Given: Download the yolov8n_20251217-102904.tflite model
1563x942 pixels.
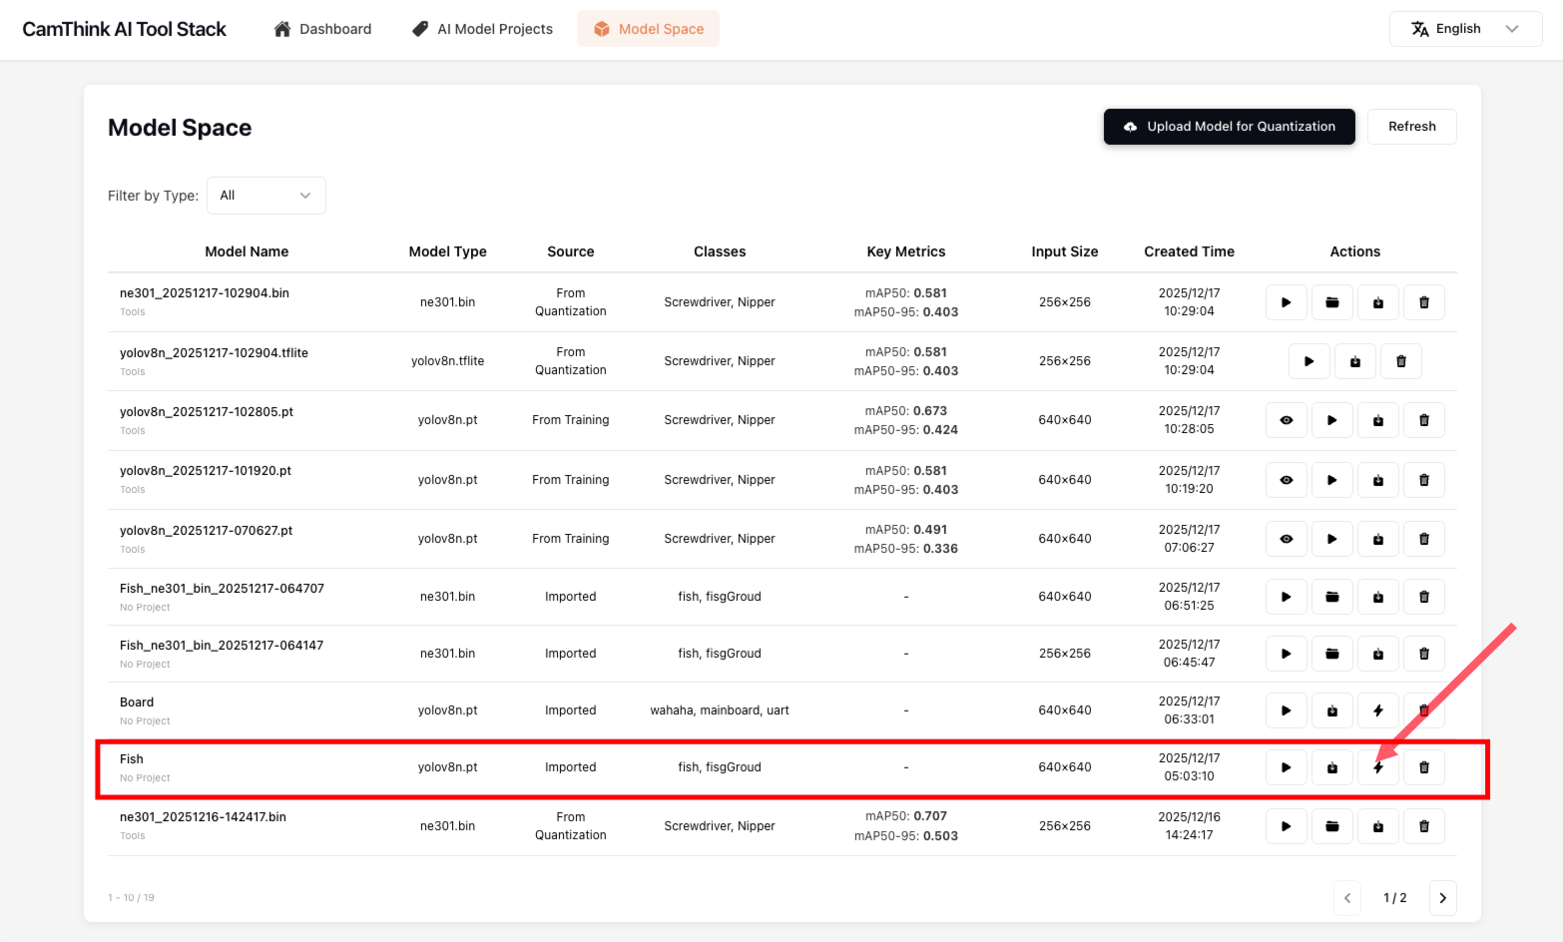Looking at the screenshot, I should (1354, 361).
